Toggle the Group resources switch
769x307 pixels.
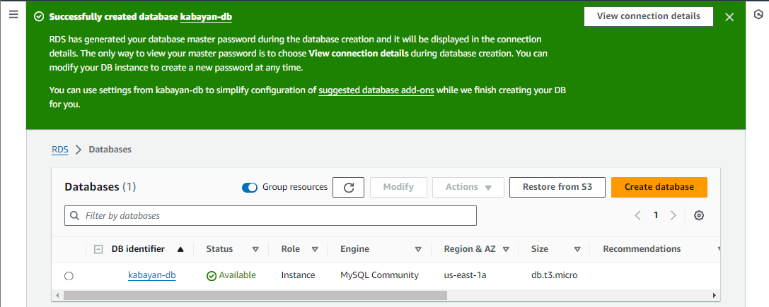(250, 187)
